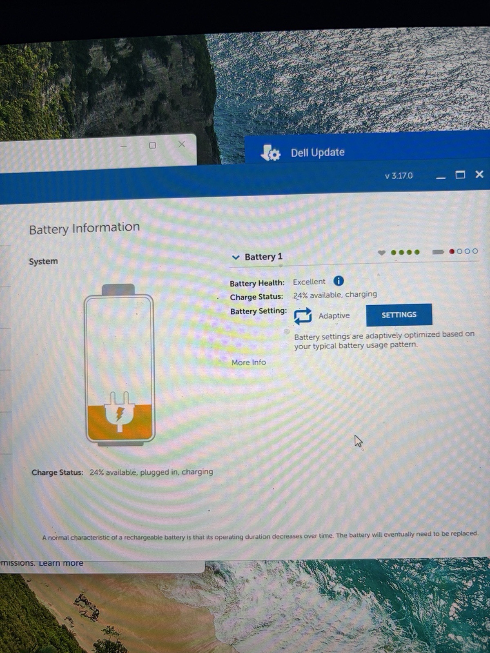Click the green health dots indicator
490x653 pixels.
coord(405,252)
